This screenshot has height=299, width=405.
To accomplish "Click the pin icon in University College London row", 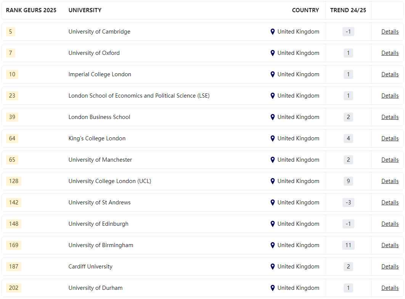I will (273, 181).
